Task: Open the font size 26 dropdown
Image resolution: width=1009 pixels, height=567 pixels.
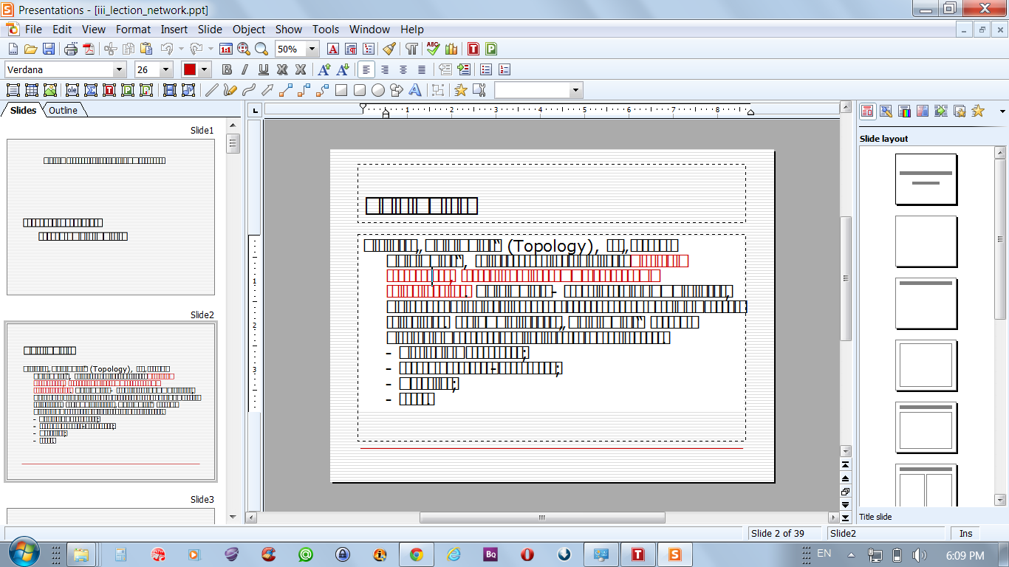Action: click(165, 70)
